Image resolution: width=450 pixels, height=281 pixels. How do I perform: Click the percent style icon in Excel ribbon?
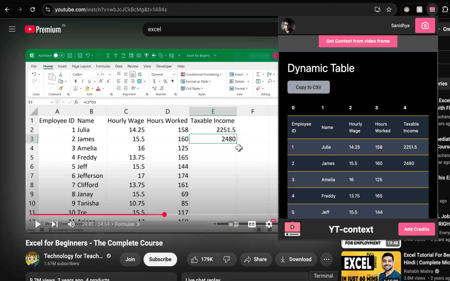165,81
